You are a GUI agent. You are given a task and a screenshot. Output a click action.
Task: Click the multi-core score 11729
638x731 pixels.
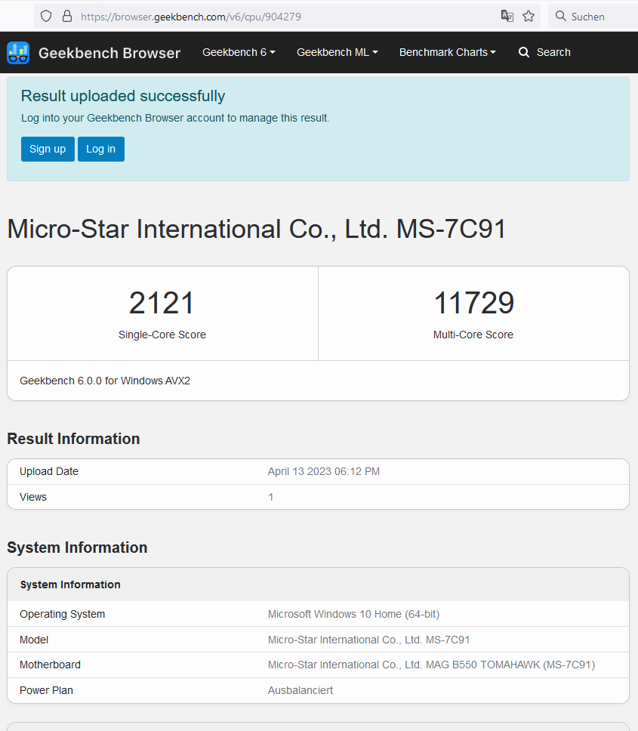coord(474,303)
